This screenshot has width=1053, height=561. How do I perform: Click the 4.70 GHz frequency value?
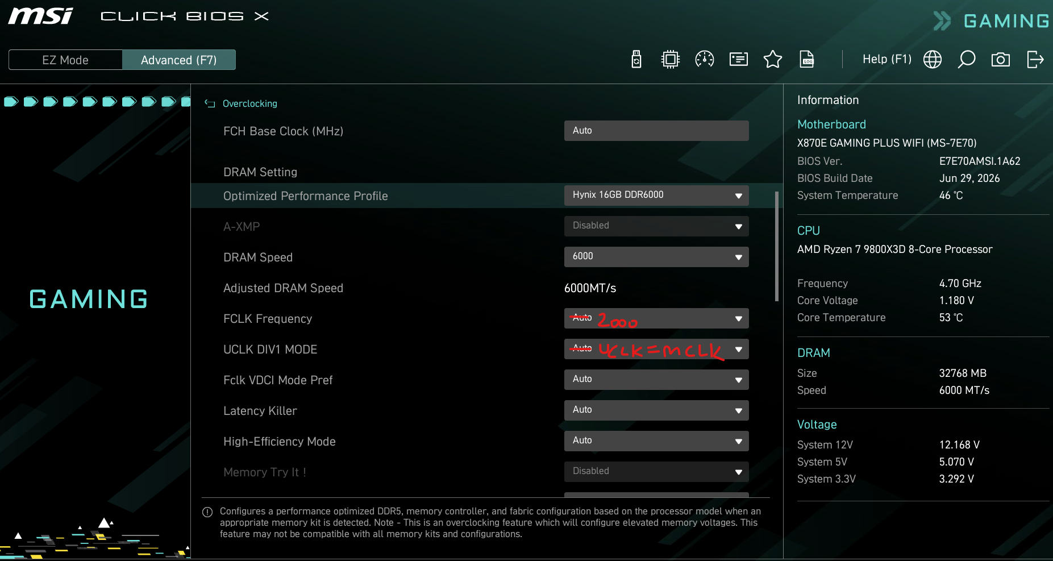(x=960, y=284)
